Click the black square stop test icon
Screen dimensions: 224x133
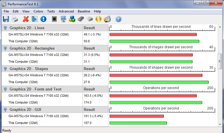click(x=54, y=19)
